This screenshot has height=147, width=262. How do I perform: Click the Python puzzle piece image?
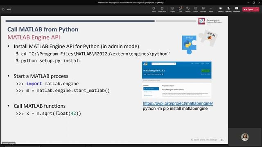coord(189,45)
